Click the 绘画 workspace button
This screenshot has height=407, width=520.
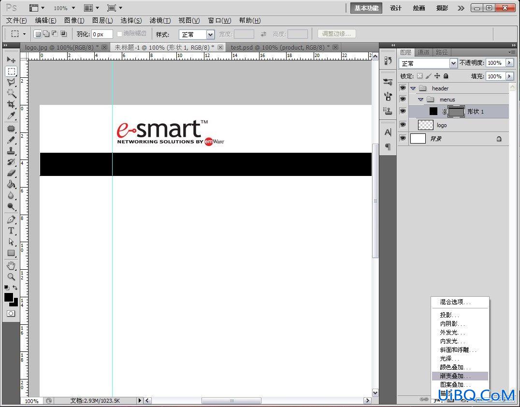click(x=419, y=8)
